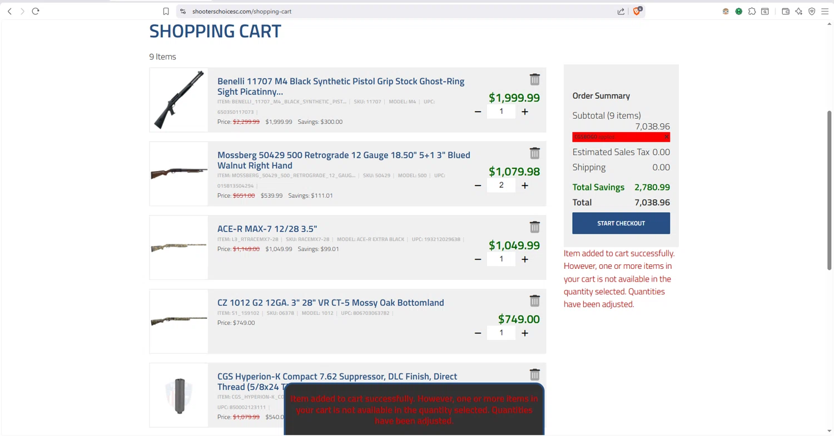Edit ACE-R MAX-7 quantity field
Image resolution: width=834 pixels, height=436 pixels.
click(501, 259)
